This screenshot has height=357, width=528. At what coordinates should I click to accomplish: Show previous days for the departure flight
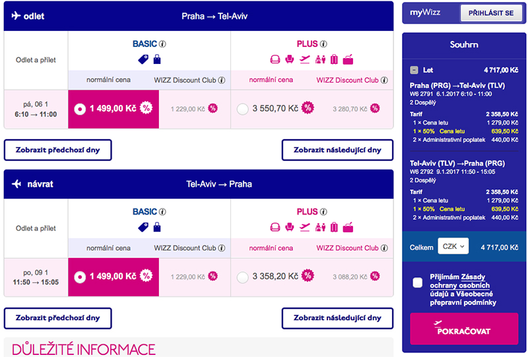click(57, 150)
